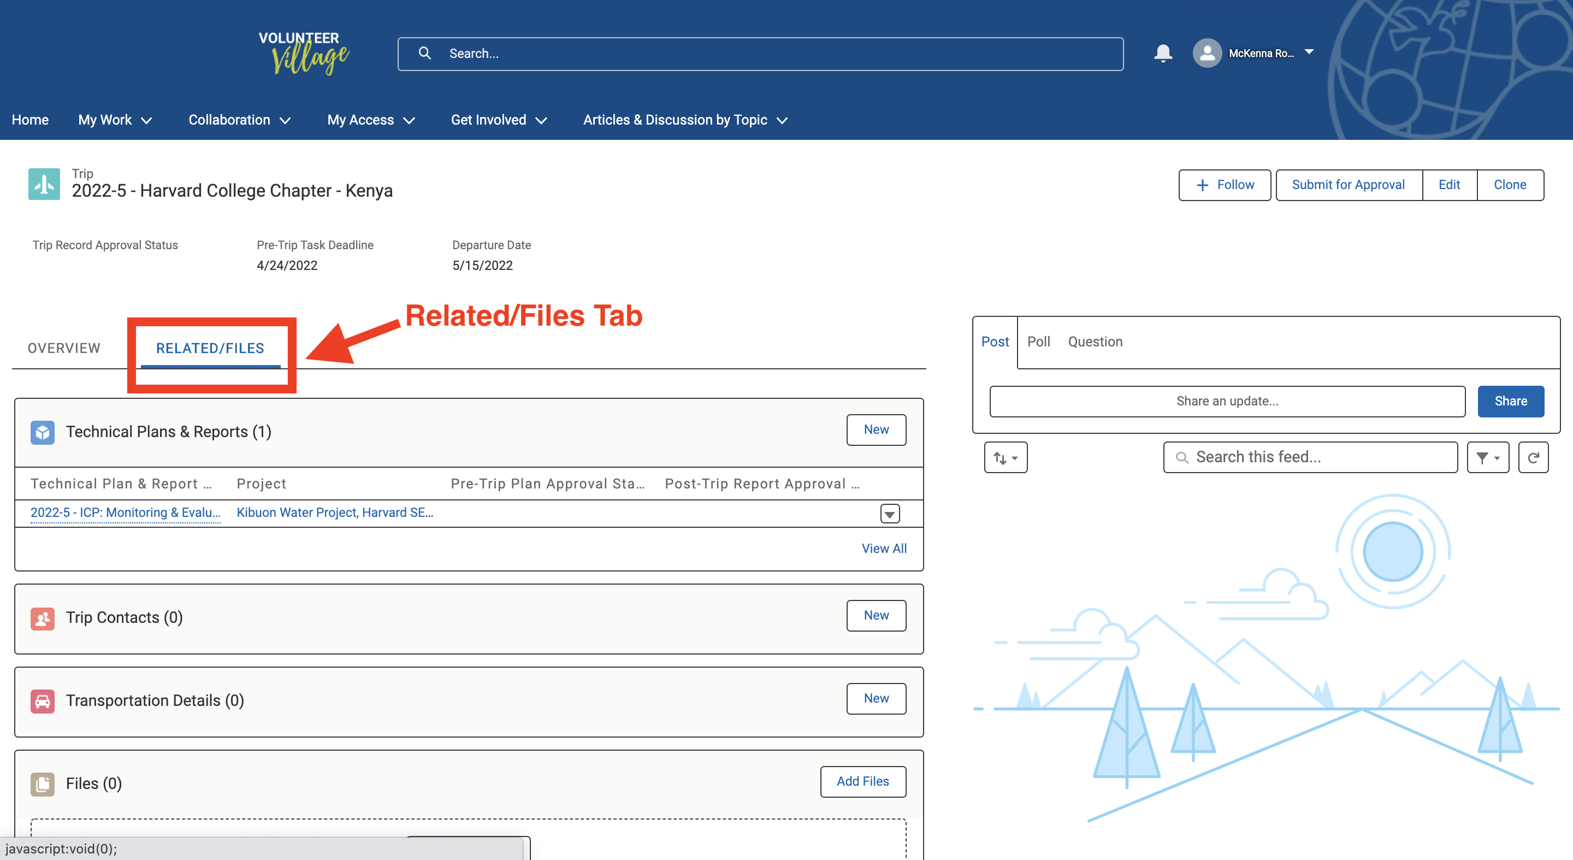Switch to the Overview tab
Image resolution: width=1573 pixels, height=860 pixels.
coord(64,348)
